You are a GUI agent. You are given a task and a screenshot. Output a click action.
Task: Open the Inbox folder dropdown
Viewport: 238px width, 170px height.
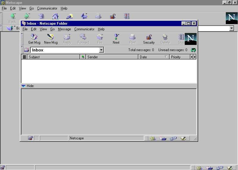[x=101, y=50]
